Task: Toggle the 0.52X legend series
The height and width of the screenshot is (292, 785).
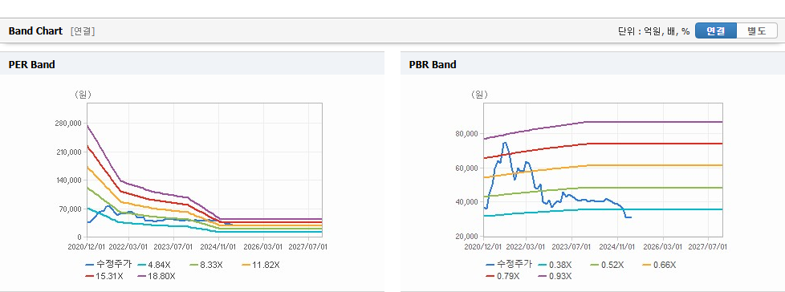Action: (608, 265)
